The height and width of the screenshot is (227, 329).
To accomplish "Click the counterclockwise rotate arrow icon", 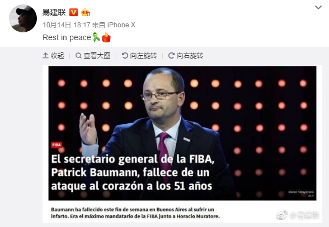I will [x=125, y=56].
